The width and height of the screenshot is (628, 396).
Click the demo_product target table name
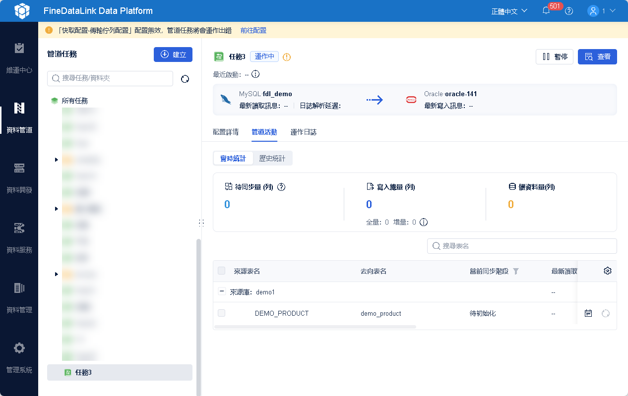coord(381,313)
